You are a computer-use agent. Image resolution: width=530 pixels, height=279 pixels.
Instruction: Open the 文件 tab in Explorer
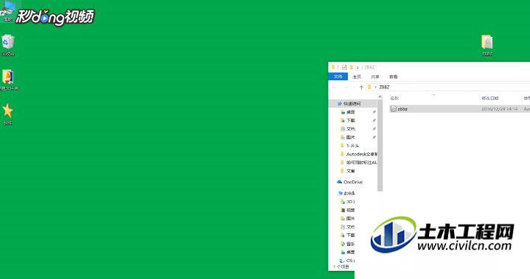pos(338,77)
